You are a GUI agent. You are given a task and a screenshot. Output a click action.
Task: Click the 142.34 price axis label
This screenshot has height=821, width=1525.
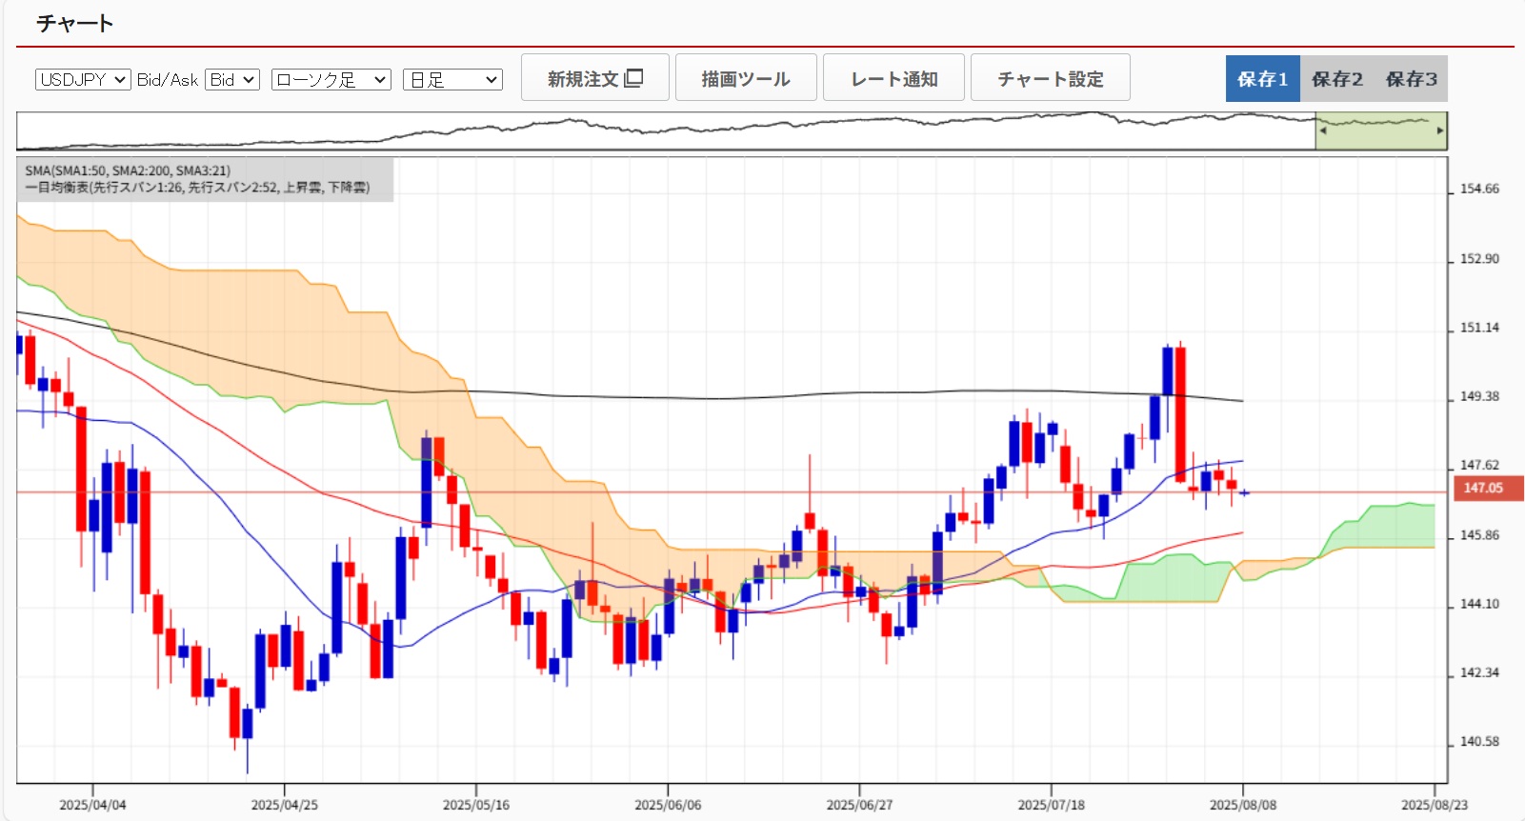coord(1479,672)
